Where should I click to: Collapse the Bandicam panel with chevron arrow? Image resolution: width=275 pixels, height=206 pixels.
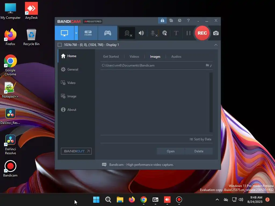pos(216,45)
